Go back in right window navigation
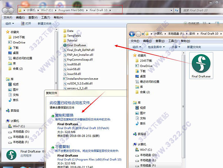 pos(132,34)
